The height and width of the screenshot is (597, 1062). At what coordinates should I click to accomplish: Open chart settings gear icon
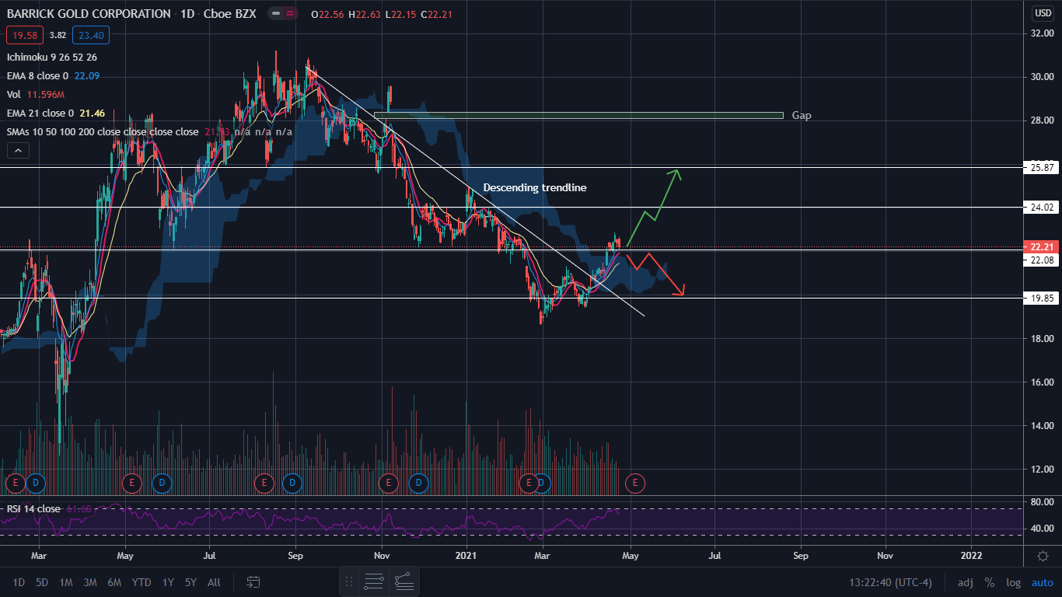point(1042,556)
